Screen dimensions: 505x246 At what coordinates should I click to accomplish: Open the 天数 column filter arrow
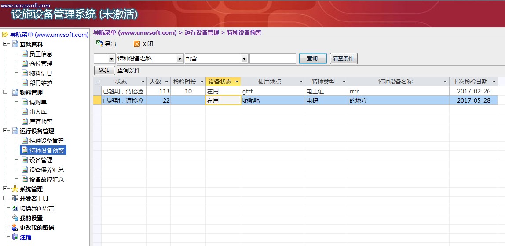[167, 82]
